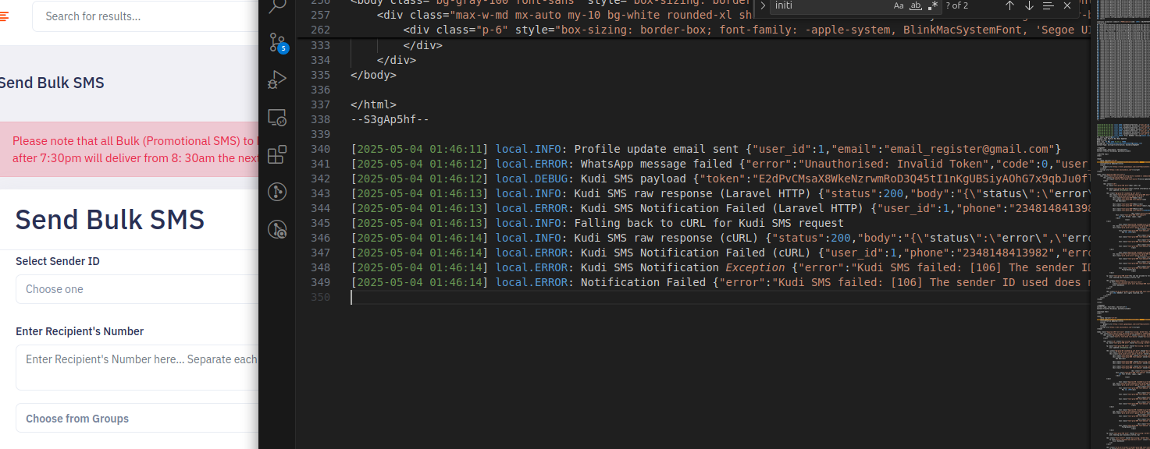Screen dimensions: 1150x449
Task: Open Search view in VS Code activity bar
Action: 277,6
